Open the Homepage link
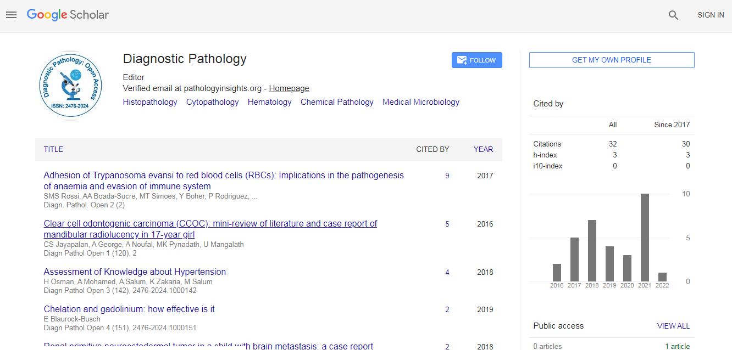The width and height of the screenshot is (732, 350). 289,88
